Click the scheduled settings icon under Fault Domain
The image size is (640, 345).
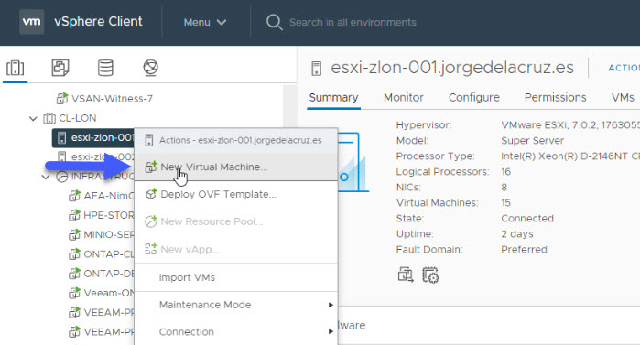(430, 275)
